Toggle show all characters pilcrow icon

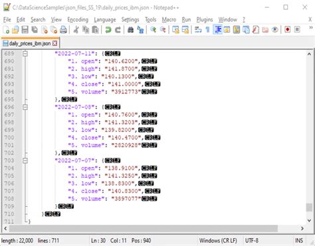pyautogui.click(x=207, y=30)
